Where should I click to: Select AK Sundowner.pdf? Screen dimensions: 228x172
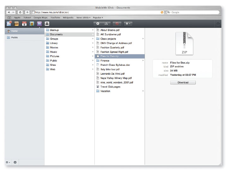click(120, 34)
